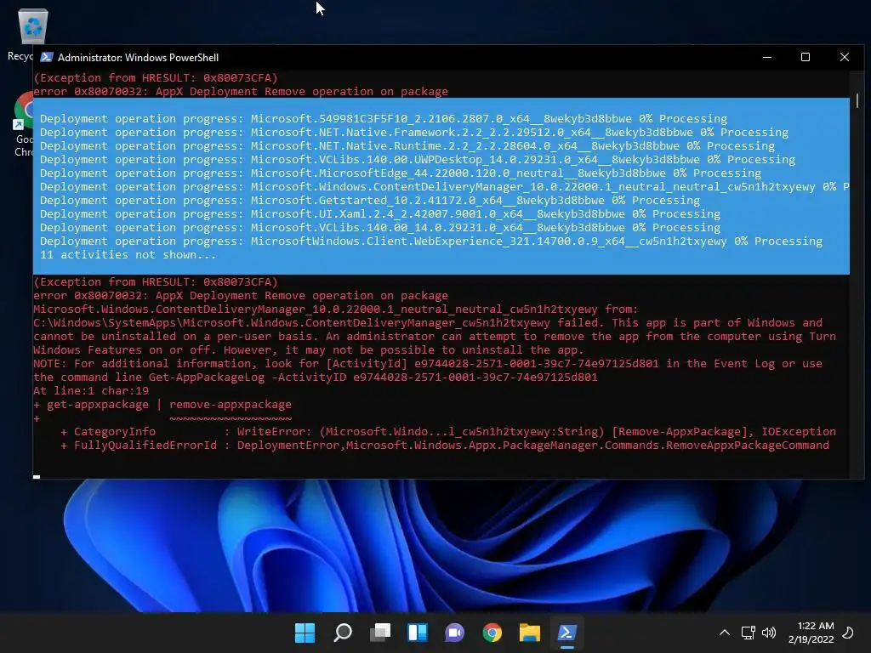Click the MicrosoftWindows.Client.WebExperience progress line
The width and height of the screenshot is (871, 653).
[430, 241]
